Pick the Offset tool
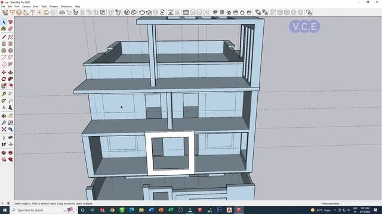This screenshot has width=382, height=214. point(11,86)
